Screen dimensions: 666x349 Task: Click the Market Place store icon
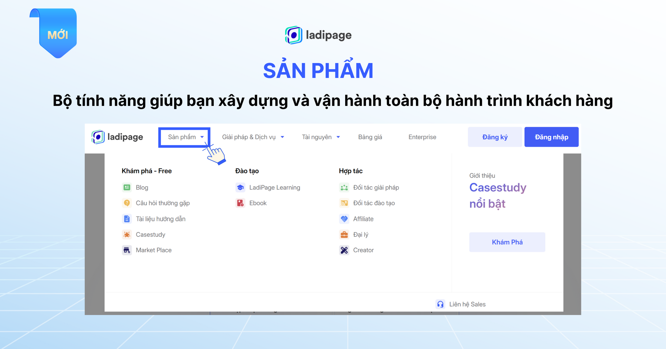tap(127, 250)
